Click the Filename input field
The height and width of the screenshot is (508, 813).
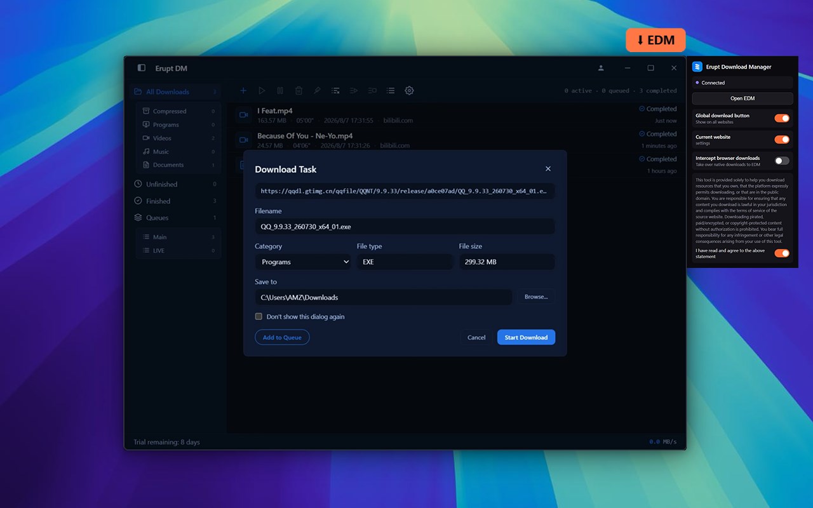pyautogui.click(x=405, y=226)
